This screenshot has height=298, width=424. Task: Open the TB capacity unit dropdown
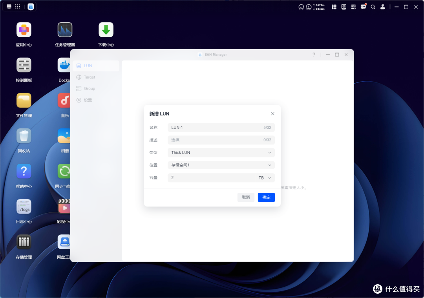(265, 178)
